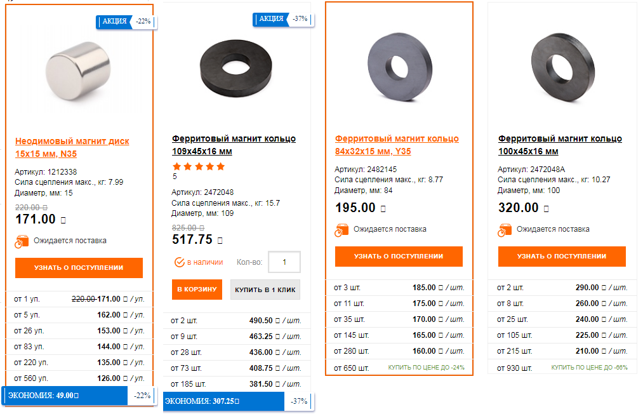
Task: Select the 'от 5 уп.' price tier row
Action: pyautogui.click(x=79, y=314)
